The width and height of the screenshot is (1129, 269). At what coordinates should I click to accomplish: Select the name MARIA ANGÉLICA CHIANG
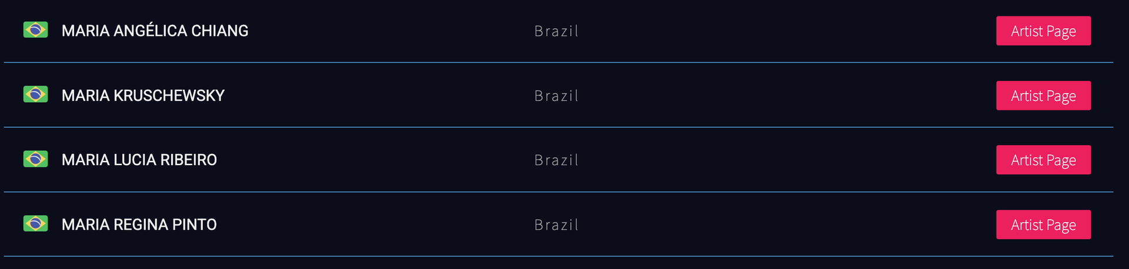155,31
